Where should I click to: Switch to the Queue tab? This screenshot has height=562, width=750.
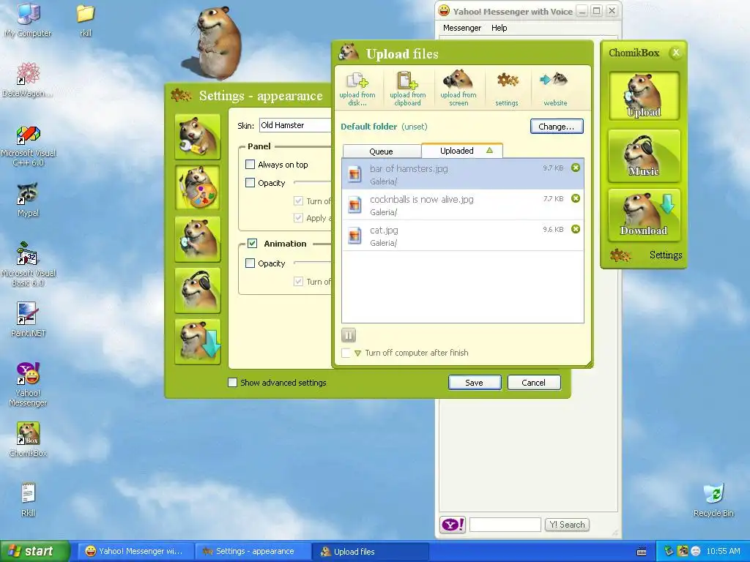click(x=381, y=151)
